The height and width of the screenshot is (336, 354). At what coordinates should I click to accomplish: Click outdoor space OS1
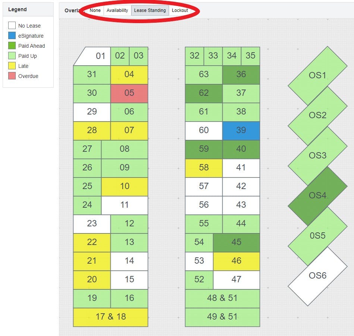pyautogui.click(x=317, y=76)
